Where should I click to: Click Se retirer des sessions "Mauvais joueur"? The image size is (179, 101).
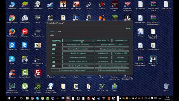(72, 70)
